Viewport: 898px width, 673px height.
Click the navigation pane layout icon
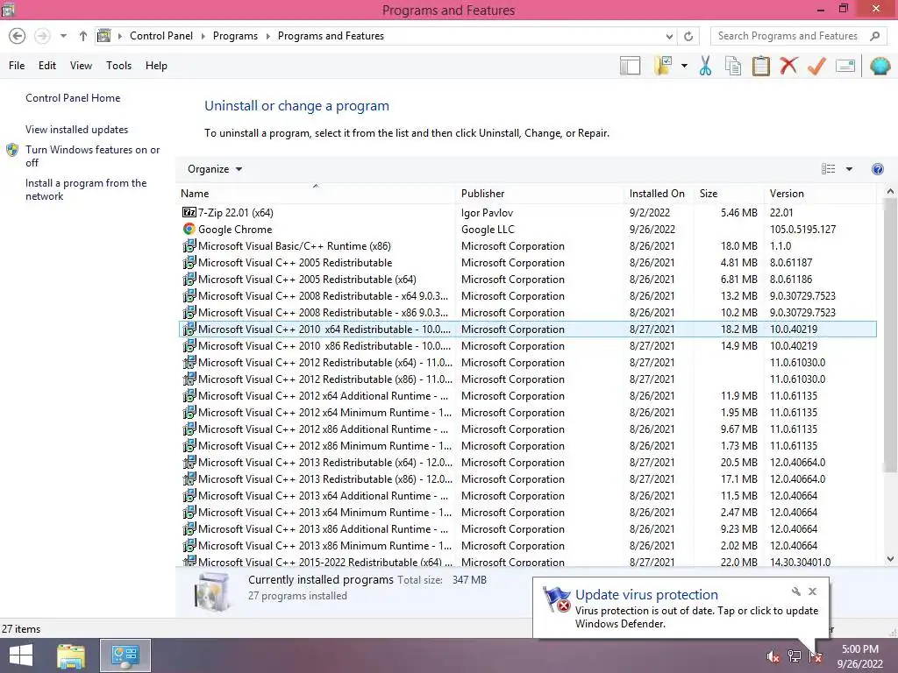(630, 66)
